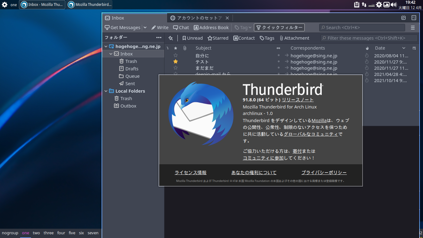
Task: Open Chat from the toolbar
Action: pos(181,28)
